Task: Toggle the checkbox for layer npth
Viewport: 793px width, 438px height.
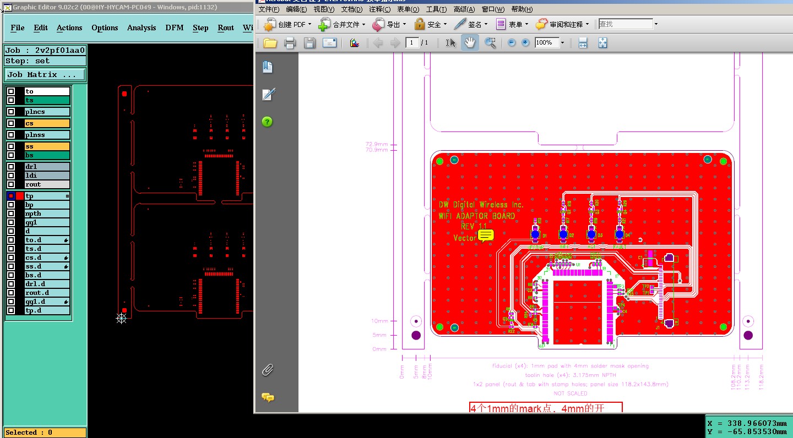Action: [11, 213]
